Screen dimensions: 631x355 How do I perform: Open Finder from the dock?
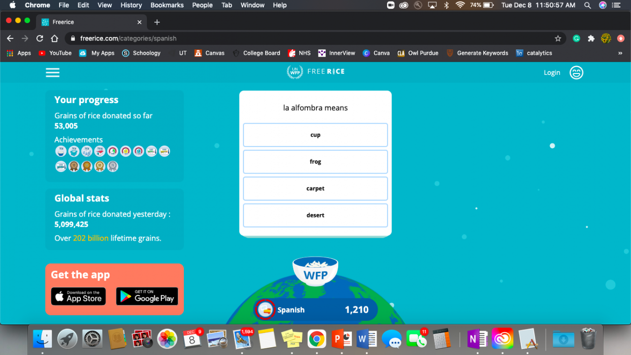pyautogui.click(x=42, y=339)
